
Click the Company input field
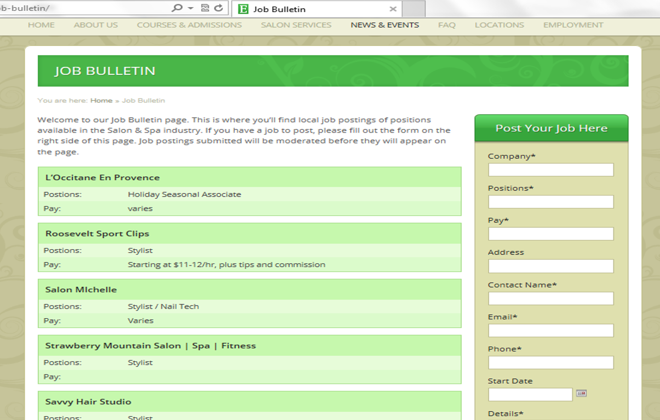(550, 170)
